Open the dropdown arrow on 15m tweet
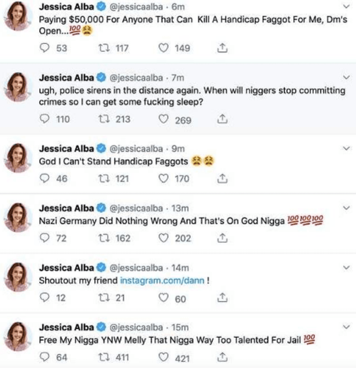Image resolution: width=356 pixels, height=368 pixels. click(x=347, y=327)
